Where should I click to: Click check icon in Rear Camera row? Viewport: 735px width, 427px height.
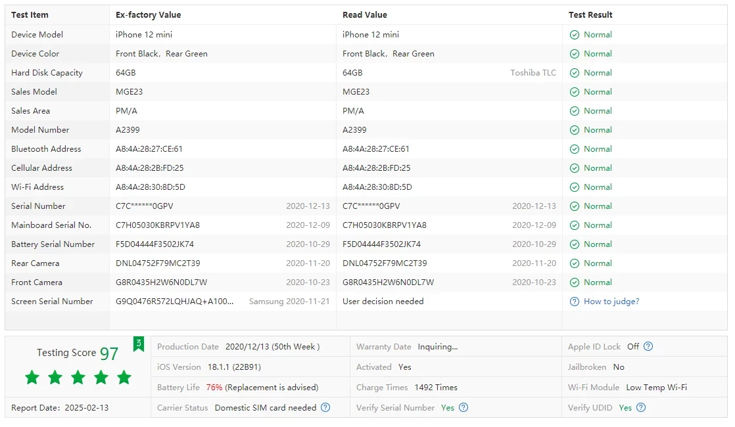click(574, 263)
